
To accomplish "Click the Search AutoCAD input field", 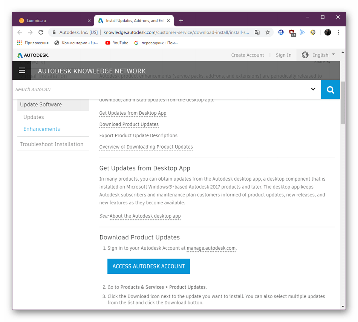I will tap(158, 89).
